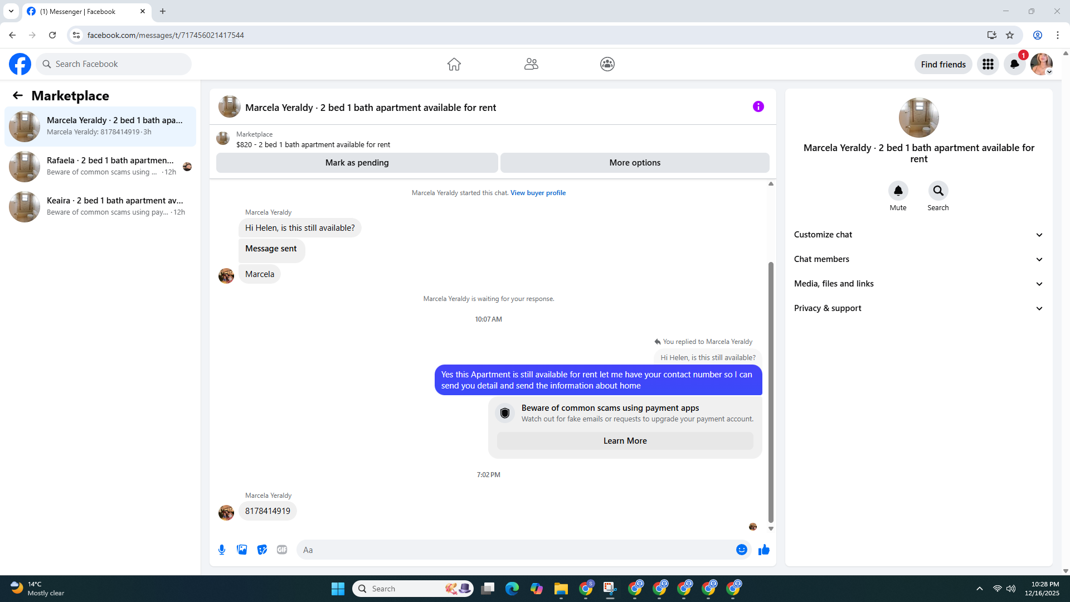1070x602 pixels.
Task: Click Learn More on scam warning
Action: [x=625, y=441]
